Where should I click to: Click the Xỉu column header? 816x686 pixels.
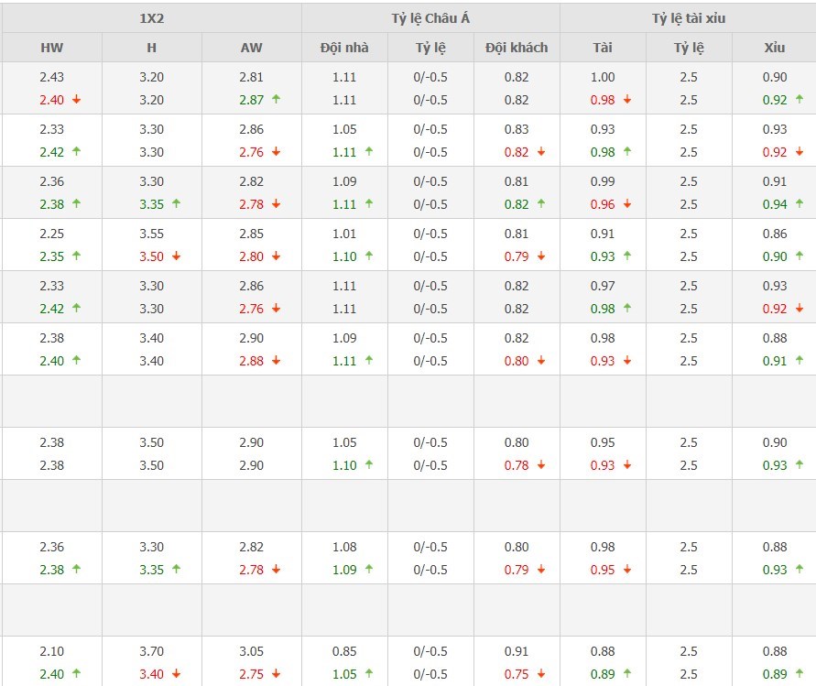(774, 48)
